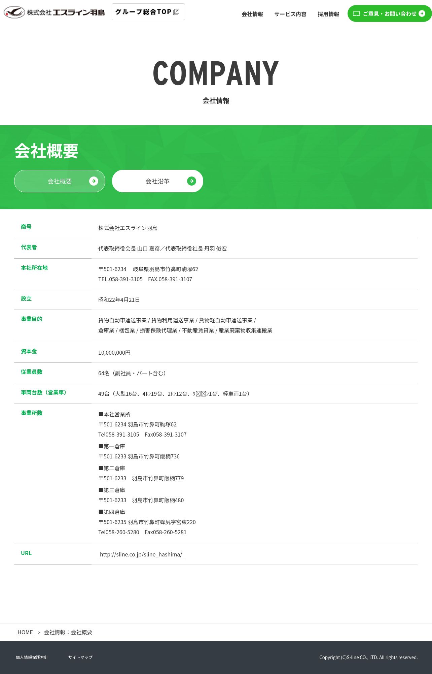The image size is (432, 674).
Task: Open the 会社情報 navigation menu
Action: click(x=252, y=14)
